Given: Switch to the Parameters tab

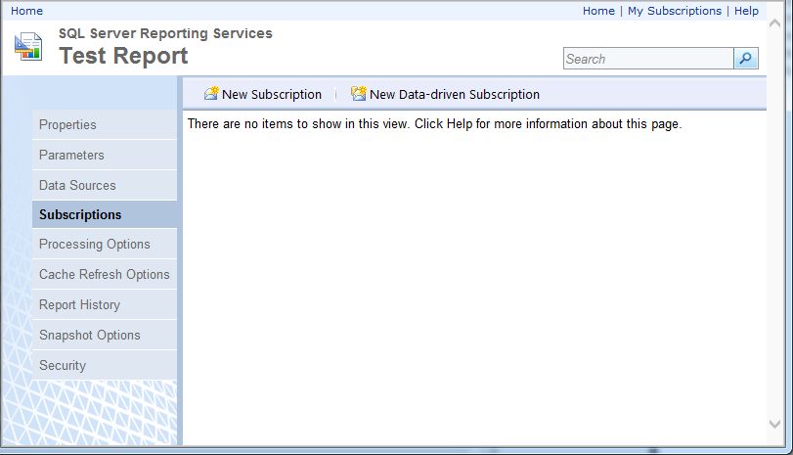Looking at the screenshot, I should pos(71,156).
